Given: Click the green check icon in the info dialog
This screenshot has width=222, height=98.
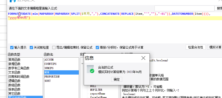Looking at the screenshot, I should [92, 71].
